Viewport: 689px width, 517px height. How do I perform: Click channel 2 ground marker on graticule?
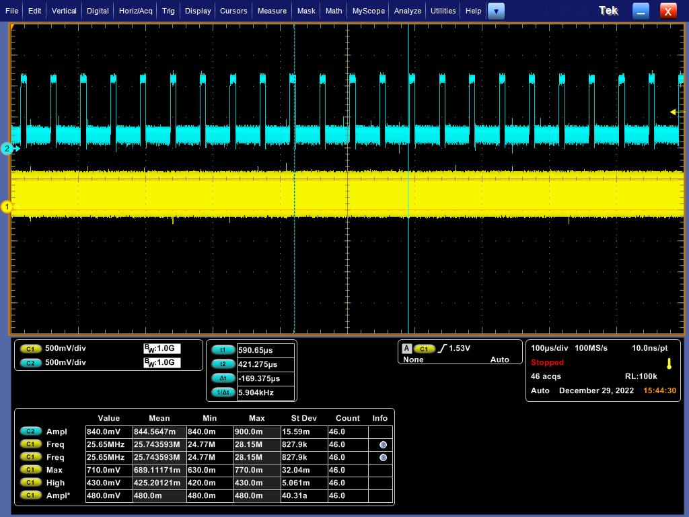pos(8,149)
